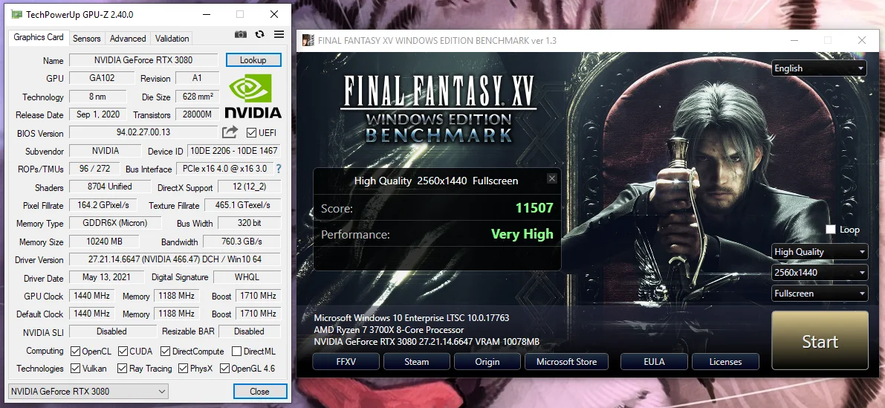
Task: Click the Steam button
Action: click(x=417, y=362)
